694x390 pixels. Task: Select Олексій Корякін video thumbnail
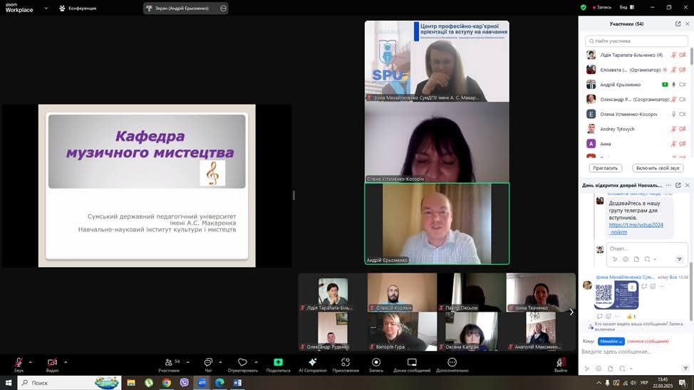[402, 292]
